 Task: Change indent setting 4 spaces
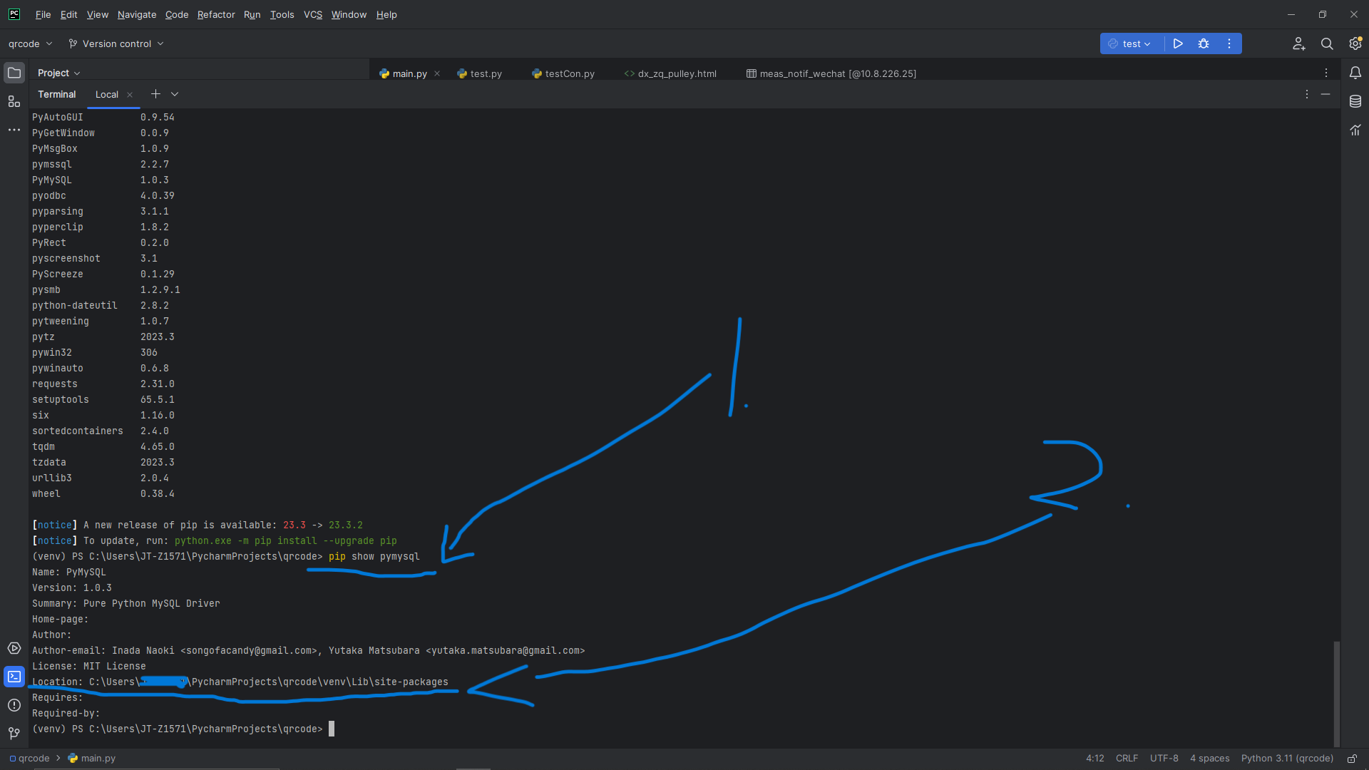[x=1209, y=759]
